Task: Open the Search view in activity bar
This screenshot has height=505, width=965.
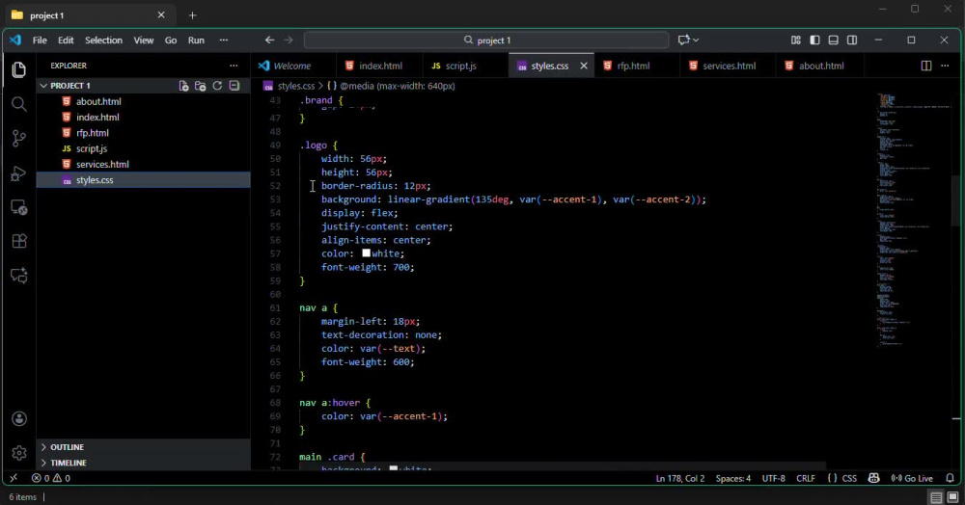Action: (19, 104)
